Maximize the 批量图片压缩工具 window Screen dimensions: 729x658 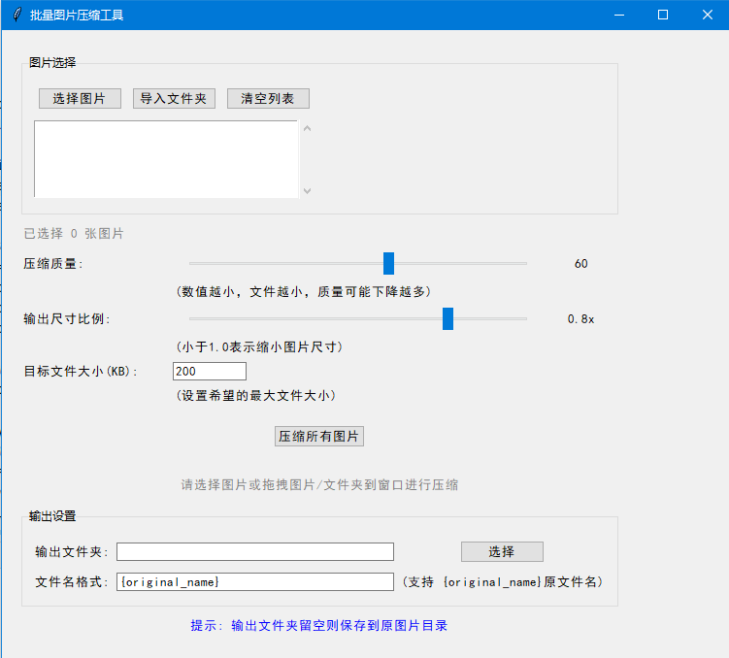click(x=663, y=15)
